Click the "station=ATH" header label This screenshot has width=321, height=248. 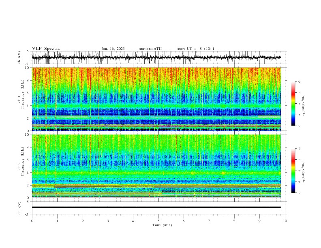[150, 49]
